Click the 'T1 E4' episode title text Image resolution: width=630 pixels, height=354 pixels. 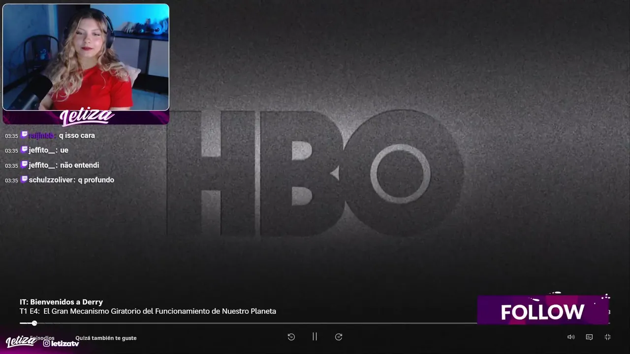(x=148, y=311)
